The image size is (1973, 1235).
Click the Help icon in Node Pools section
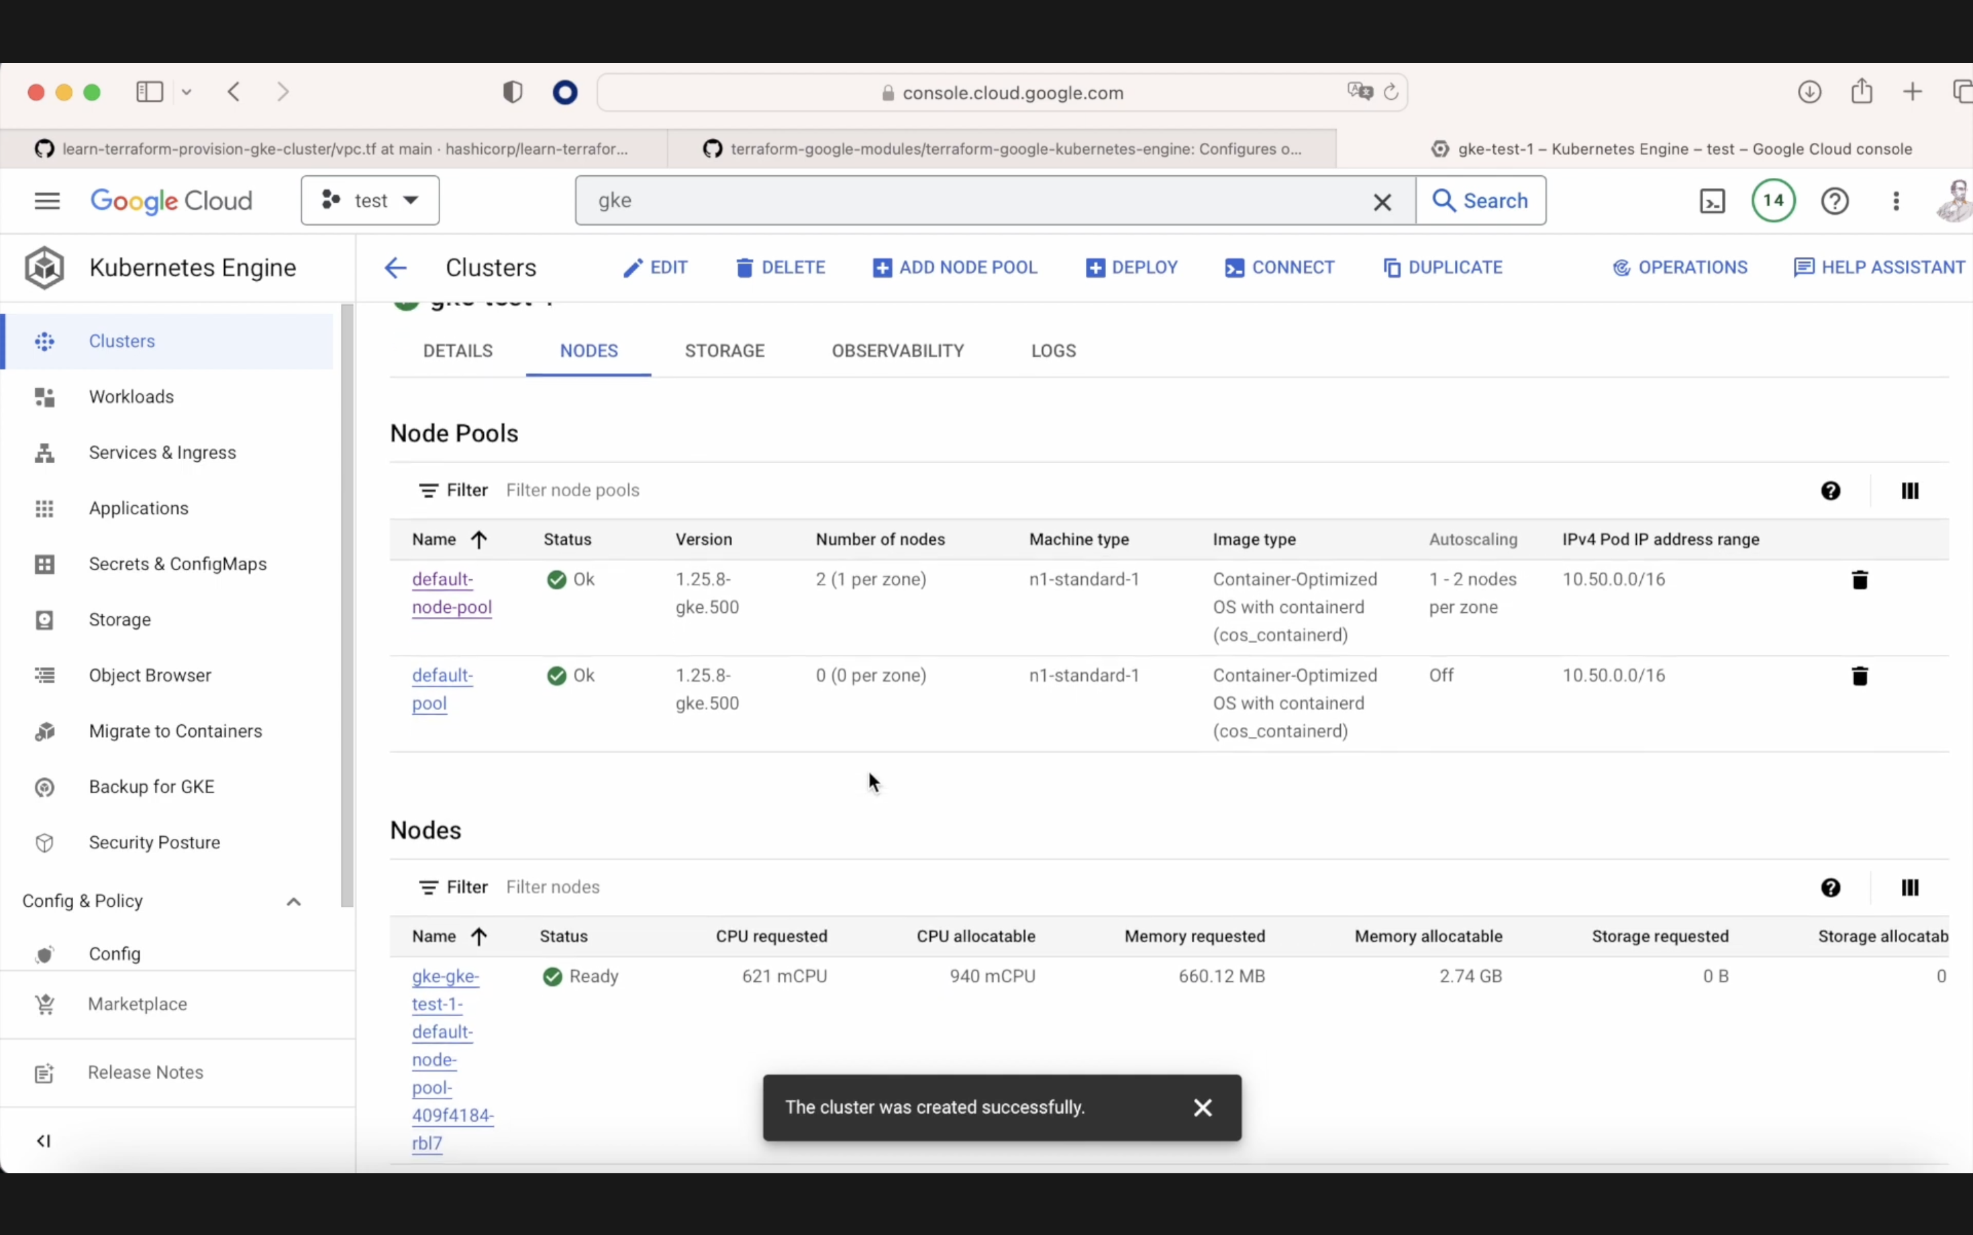(x=1831, y=489)
